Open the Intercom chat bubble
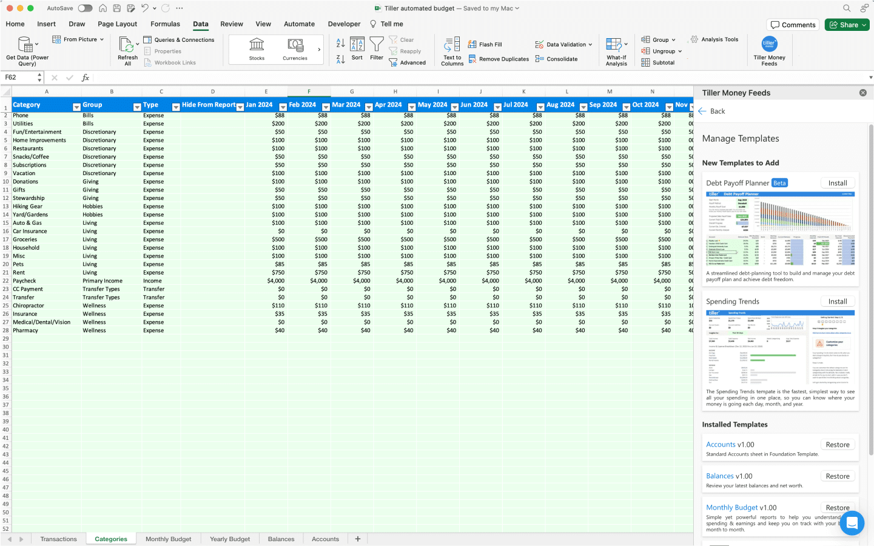 (x=852, y=522)
